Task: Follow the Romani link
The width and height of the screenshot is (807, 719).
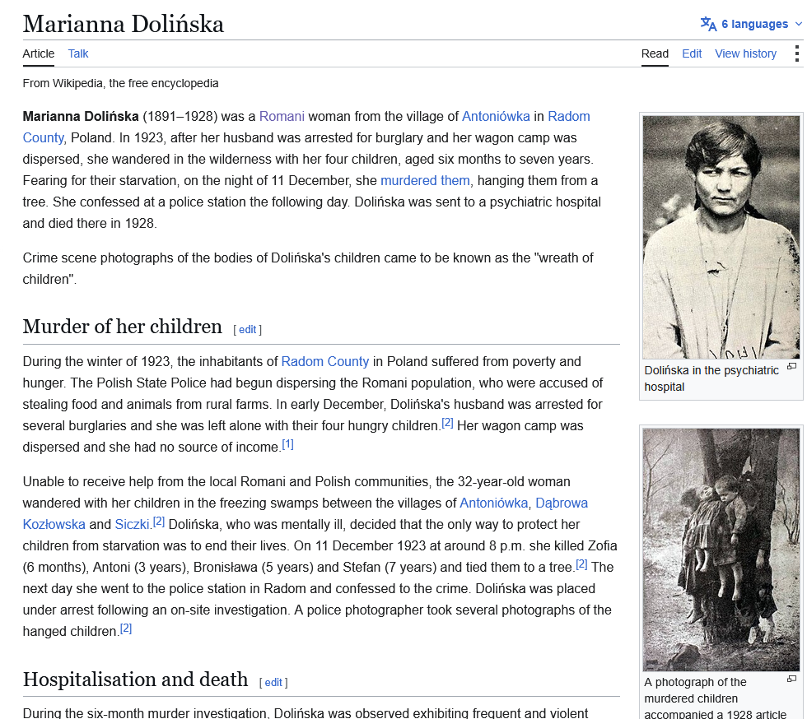Action: pos(282,116)
